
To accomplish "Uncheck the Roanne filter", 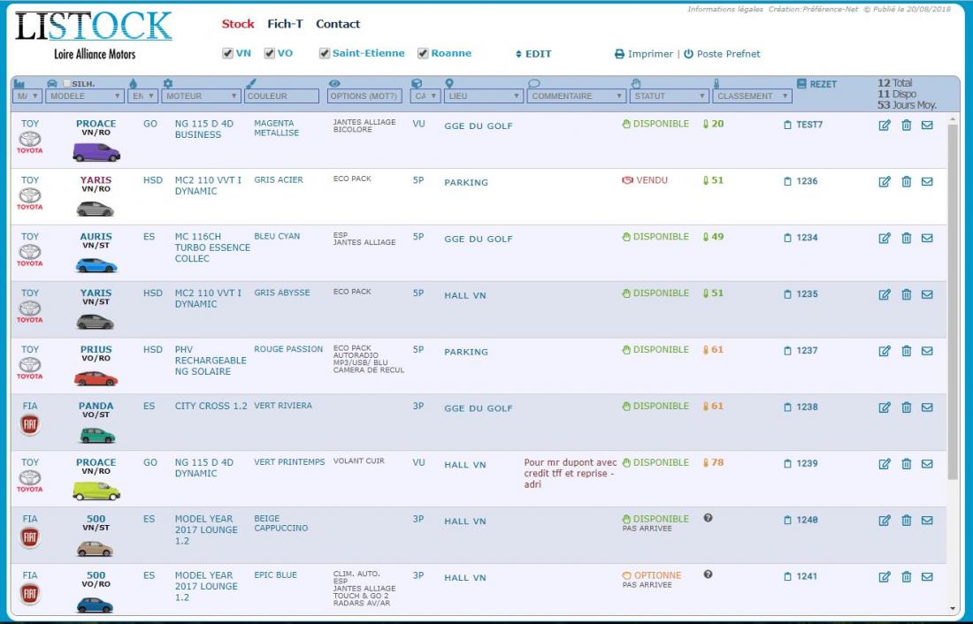I will (x=423, y=53).
